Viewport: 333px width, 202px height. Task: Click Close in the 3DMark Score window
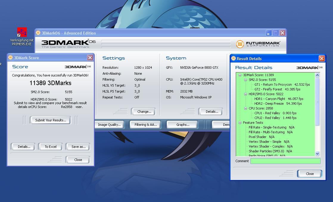(78, 160)
